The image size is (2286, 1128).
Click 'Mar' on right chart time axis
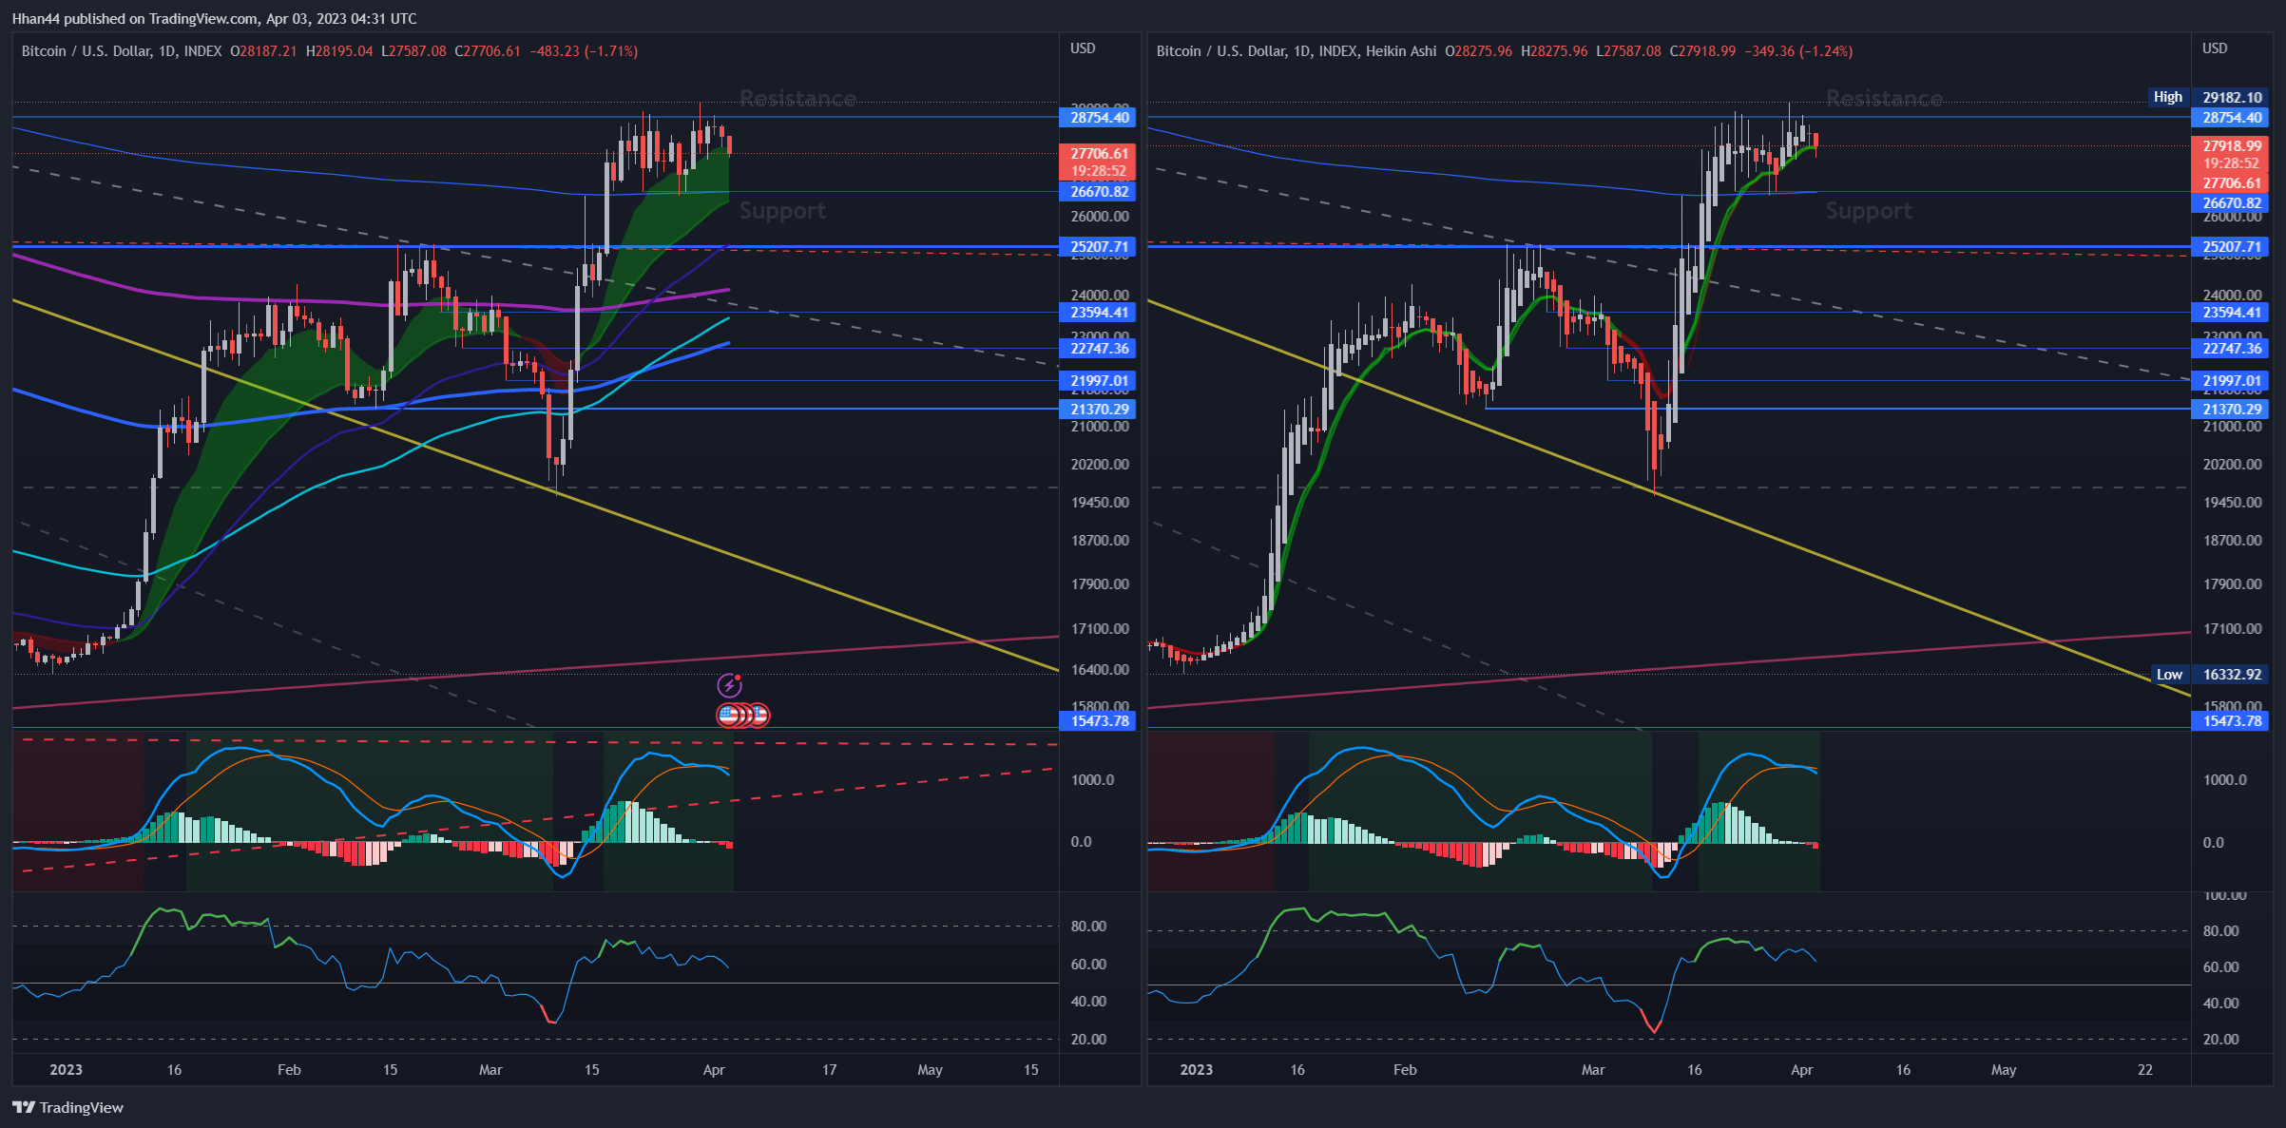click(1593, 1070)
